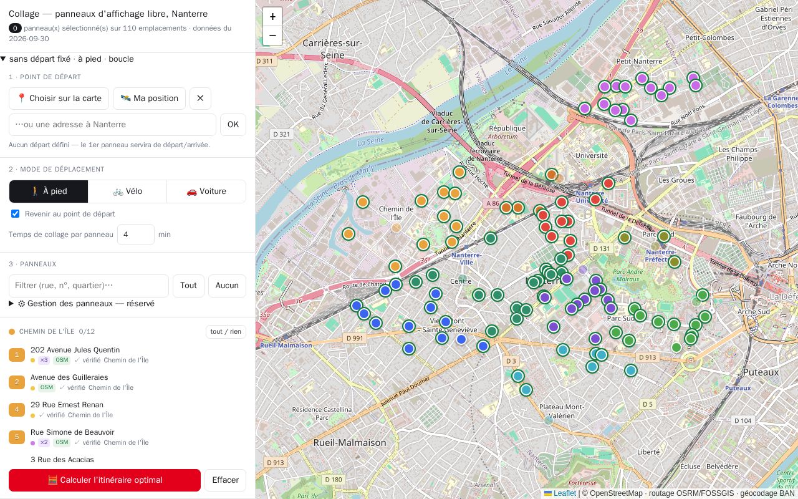Select panel Rue Simone de Beauvoir
The width and height of the screenshot is (798, 499).
coord(127,437)
